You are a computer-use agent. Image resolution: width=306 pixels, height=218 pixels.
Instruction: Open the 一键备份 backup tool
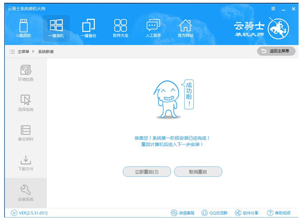(88, 29)
